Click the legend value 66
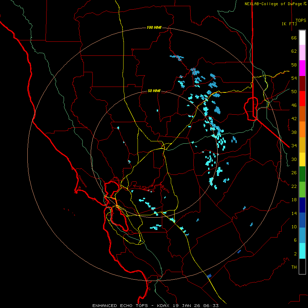308x308 pixels. 294,38
